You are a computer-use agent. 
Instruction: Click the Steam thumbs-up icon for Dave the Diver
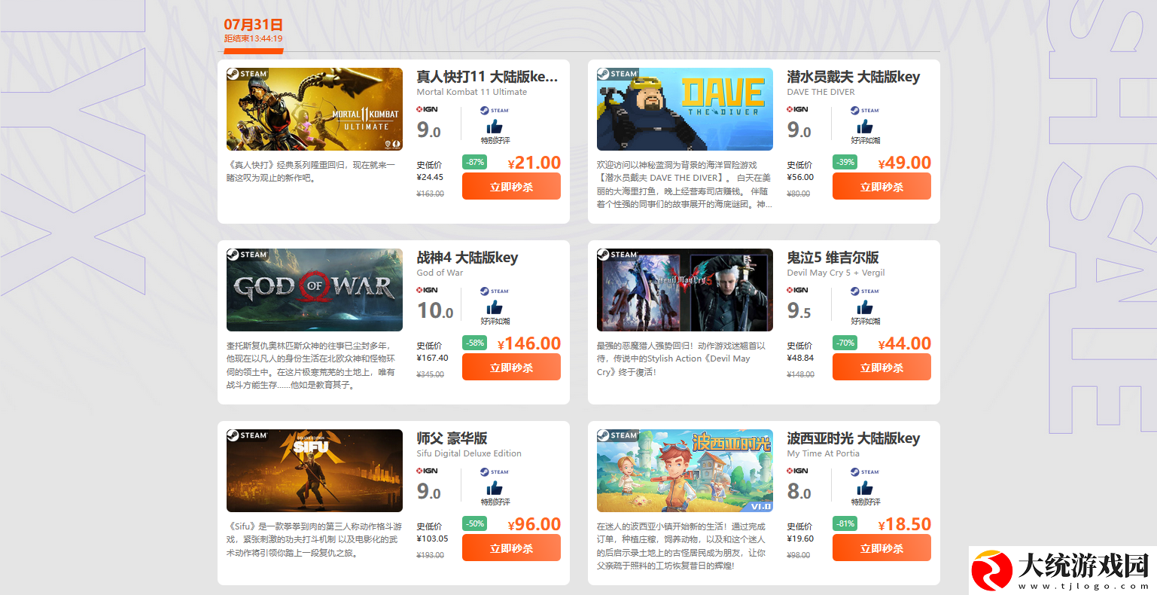pos(865,127)
